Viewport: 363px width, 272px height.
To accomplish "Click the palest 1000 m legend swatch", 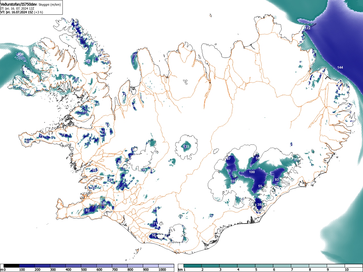I will coord(166,266).
